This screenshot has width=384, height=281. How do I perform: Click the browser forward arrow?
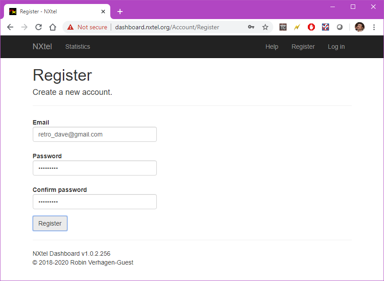point(24,27)
